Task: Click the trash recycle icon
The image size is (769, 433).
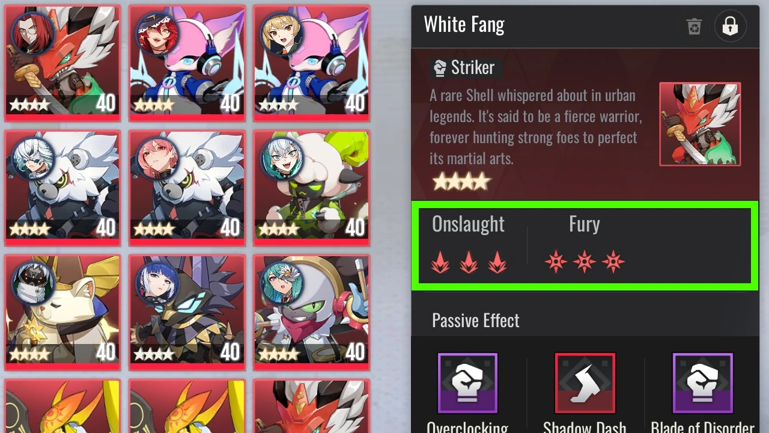Action: [694, 26]
